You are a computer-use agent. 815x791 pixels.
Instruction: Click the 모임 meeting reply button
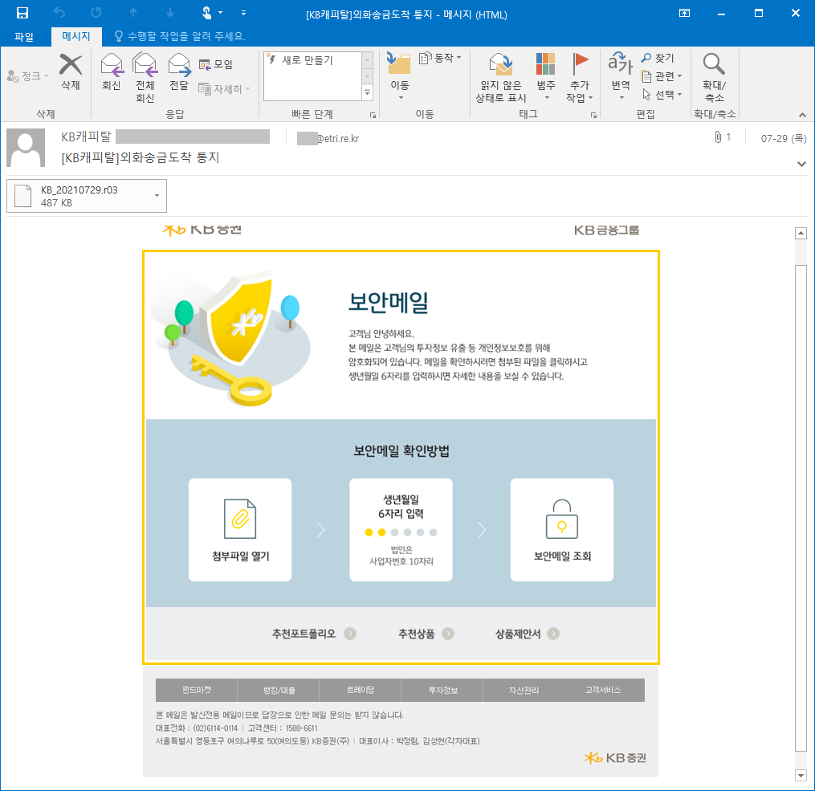pyautogui.click(x=216, y=64)
